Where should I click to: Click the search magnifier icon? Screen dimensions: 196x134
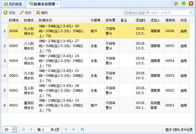[x=191, y=13]
